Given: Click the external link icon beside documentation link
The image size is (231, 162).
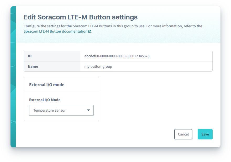Looking at the screenshot, I should tap(89, 31).
